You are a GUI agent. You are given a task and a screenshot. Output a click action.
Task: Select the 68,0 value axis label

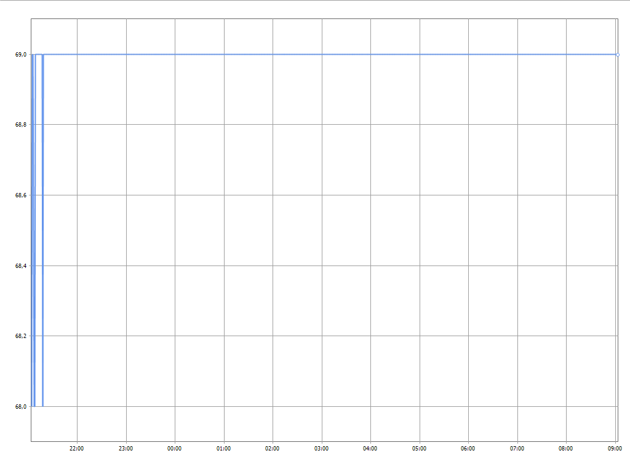click(x=22, y=407)
